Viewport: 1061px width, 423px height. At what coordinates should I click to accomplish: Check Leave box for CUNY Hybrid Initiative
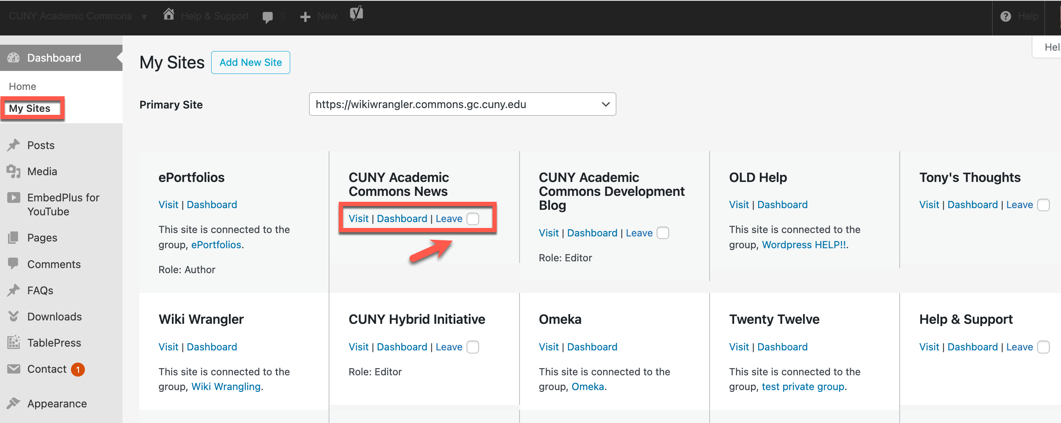pyautogui.click(x=473, y=347)
